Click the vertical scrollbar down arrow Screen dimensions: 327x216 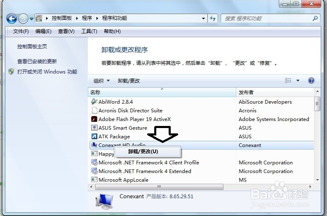317,180
